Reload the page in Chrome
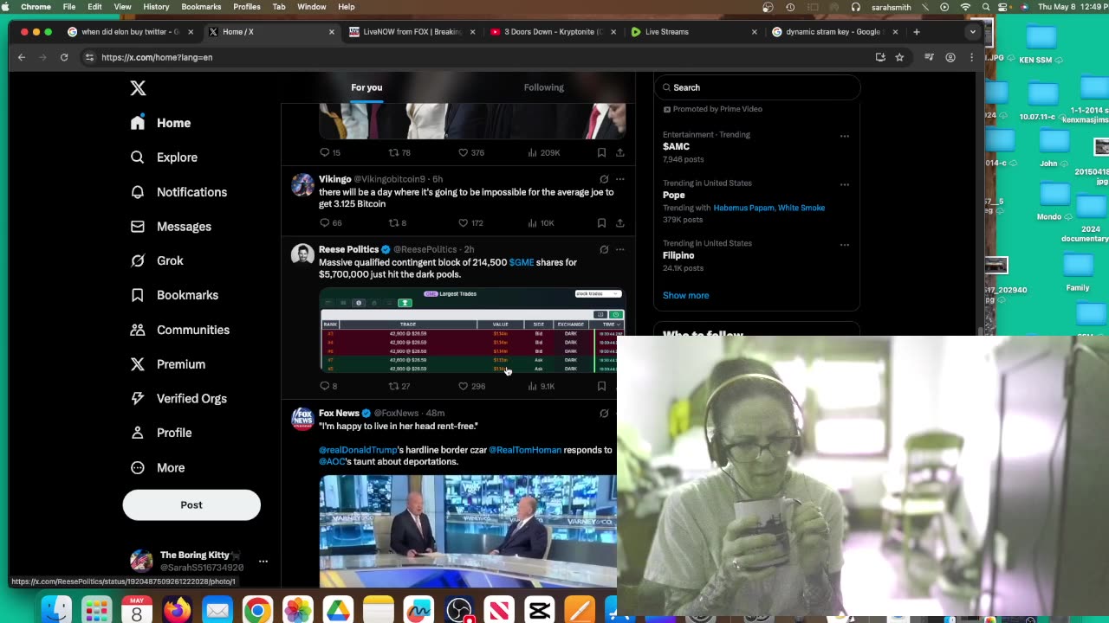This screenshot has width=1109, height=623. tap(64, 57)
